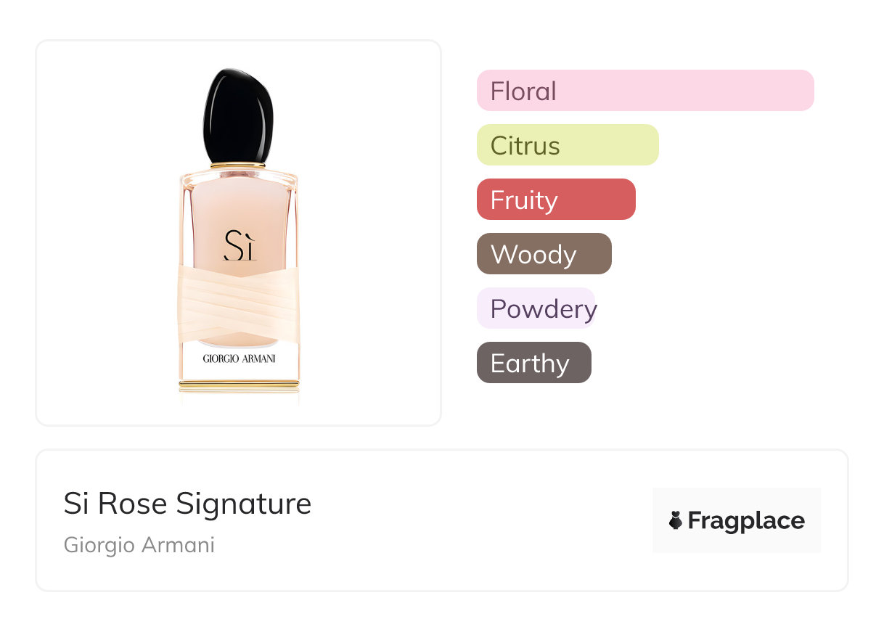
Task: Click the GIORGIO ARMANI label on bottle
Action: [x=239, y=358]
